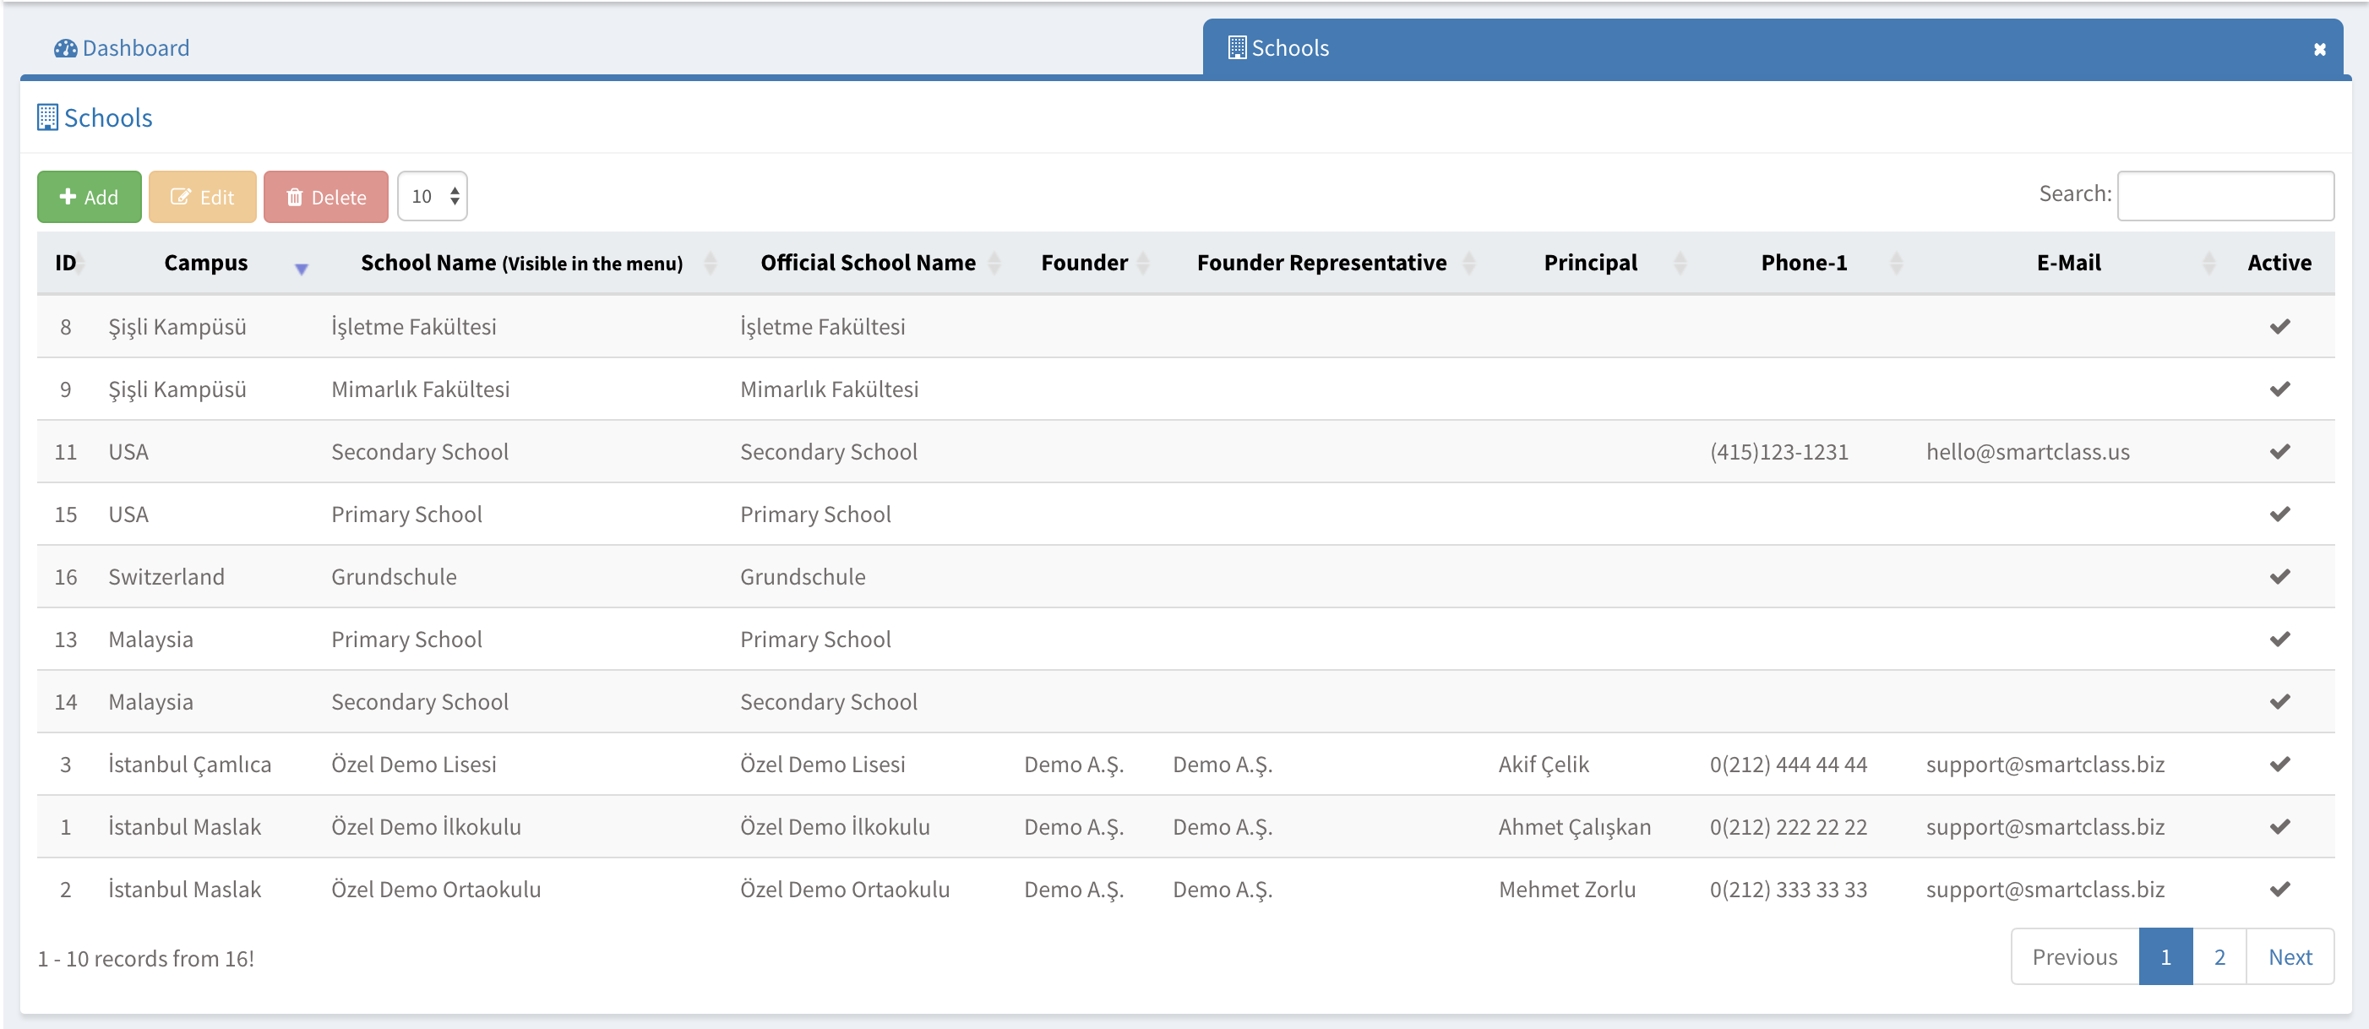Click into the Search input field

point(2225,196)
